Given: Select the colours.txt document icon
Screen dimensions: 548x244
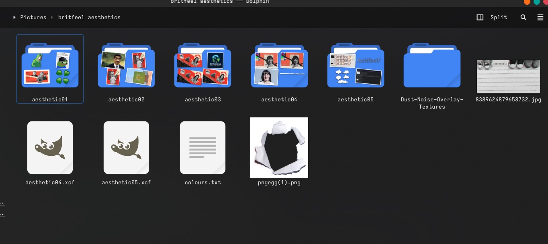Looking at the screenshot, I should (202, 147).
